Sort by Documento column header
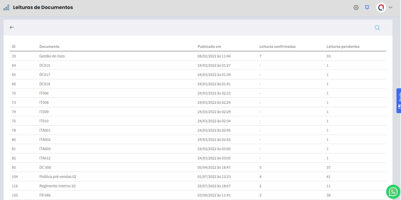 pos(49,47)
